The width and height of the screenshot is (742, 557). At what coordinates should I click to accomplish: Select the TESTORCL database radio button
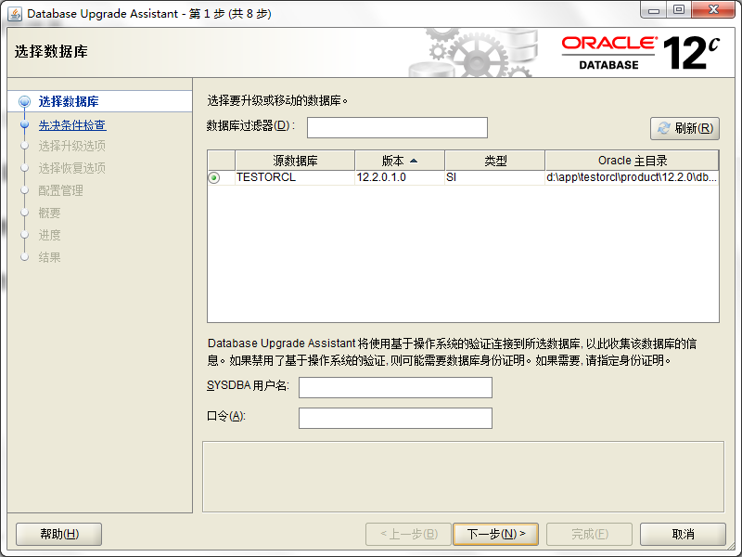tap(214, 177)
